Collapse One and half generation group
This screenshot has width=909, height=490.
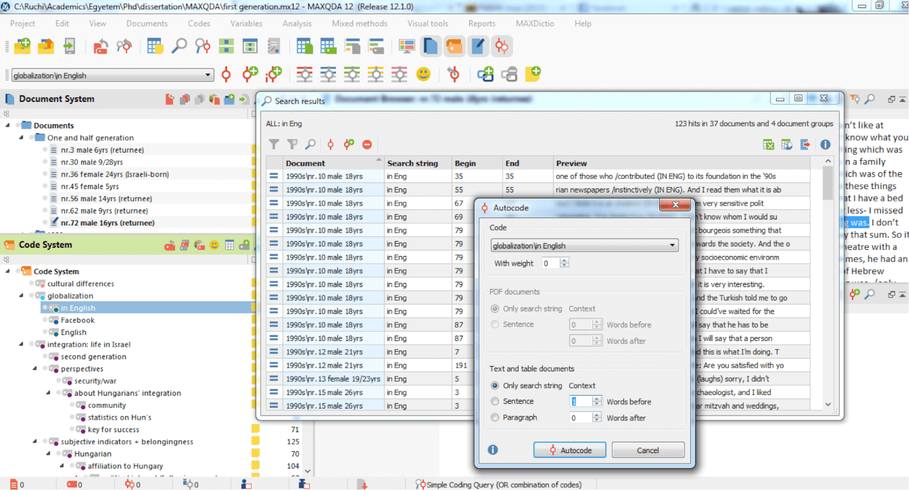[x=21, y=137]
